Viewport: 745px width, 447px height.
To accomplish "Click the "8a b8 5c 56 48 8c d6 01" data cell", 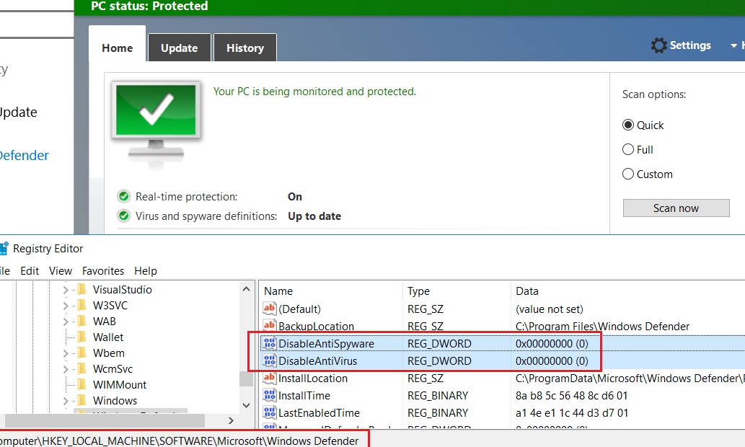I will pos(572,396).
